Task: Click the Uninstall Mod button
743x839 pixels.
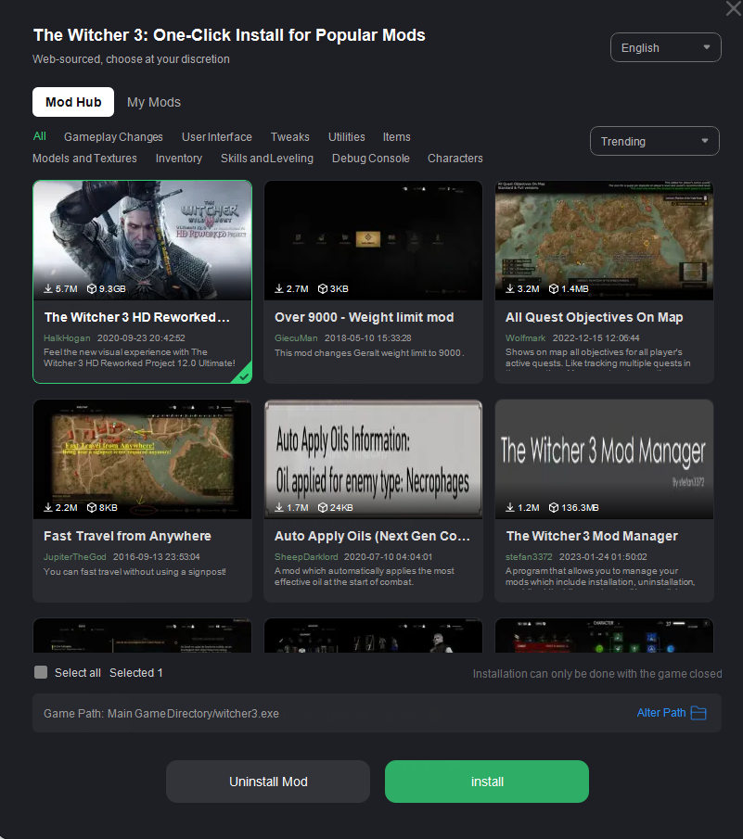Action: [268, 782]
